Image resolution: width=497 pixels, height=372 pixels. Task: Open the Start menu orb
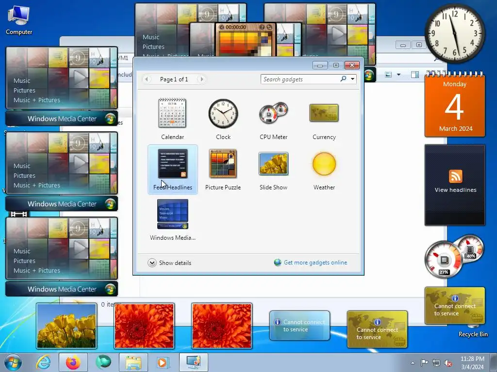[x=13, y=362]
